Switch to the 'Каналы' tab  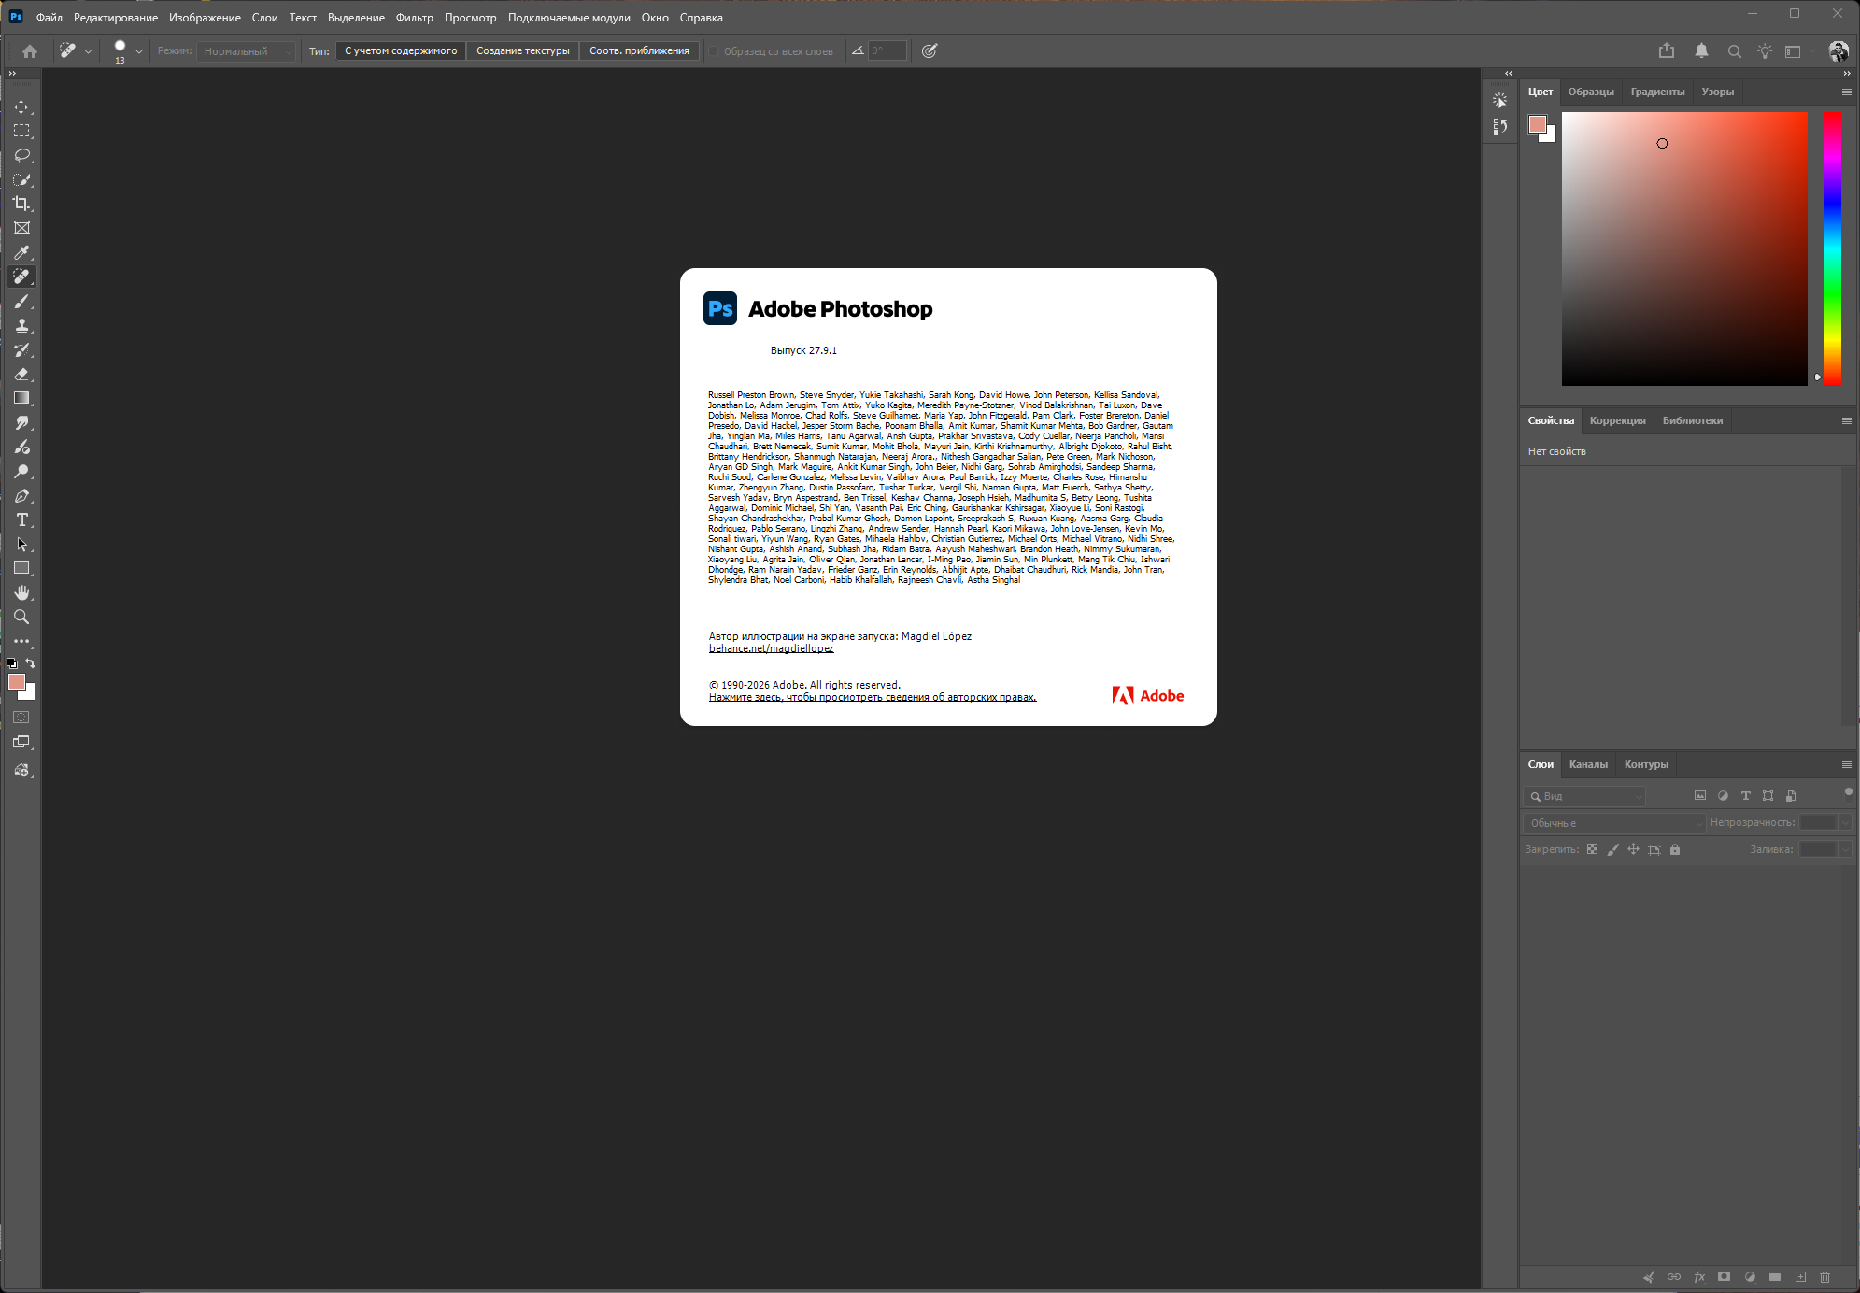1589,764
